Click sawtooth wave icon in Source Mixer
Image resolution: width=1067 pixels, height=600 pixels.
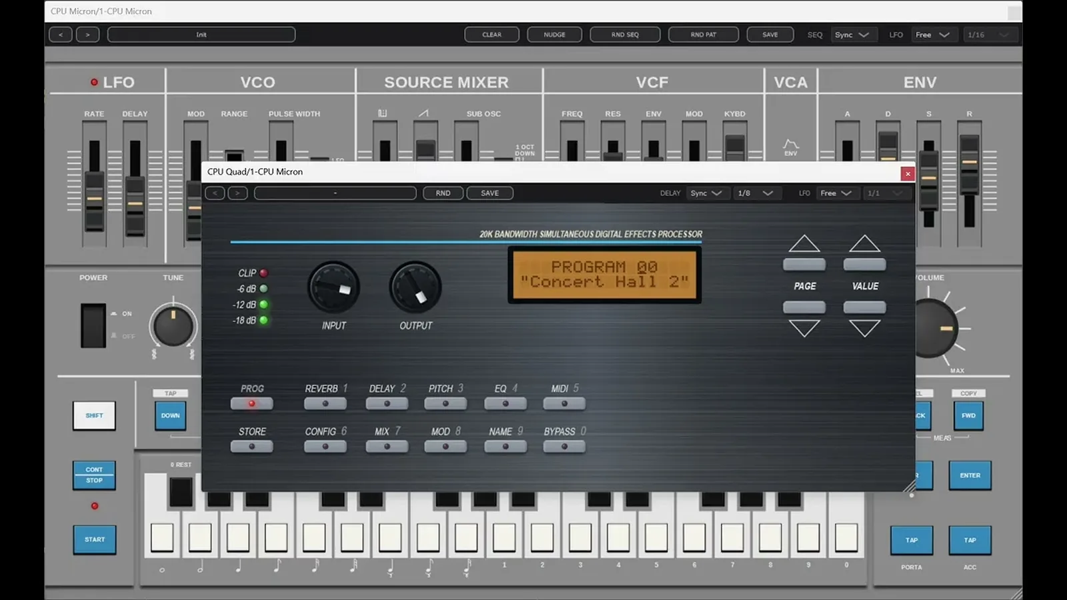click(x=423, y=113)
